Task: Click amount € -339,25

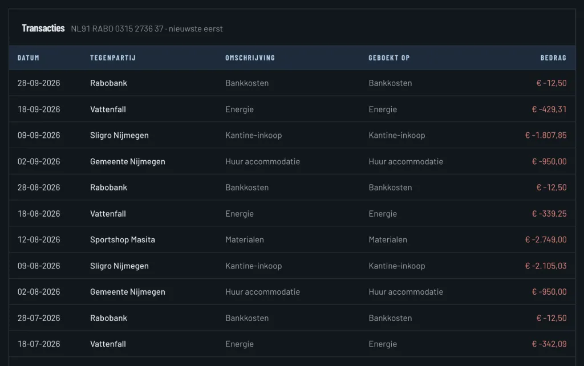Action: [x=549, y=213]
